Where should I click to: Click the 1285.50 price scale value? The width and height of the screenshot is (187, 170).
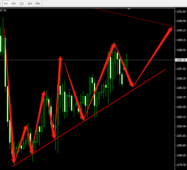pyautogui.click(x=181, y=88)
